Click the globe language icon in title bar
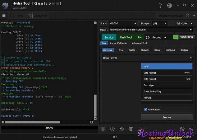This screenshot has height=140, width=197. pos(169,5)
